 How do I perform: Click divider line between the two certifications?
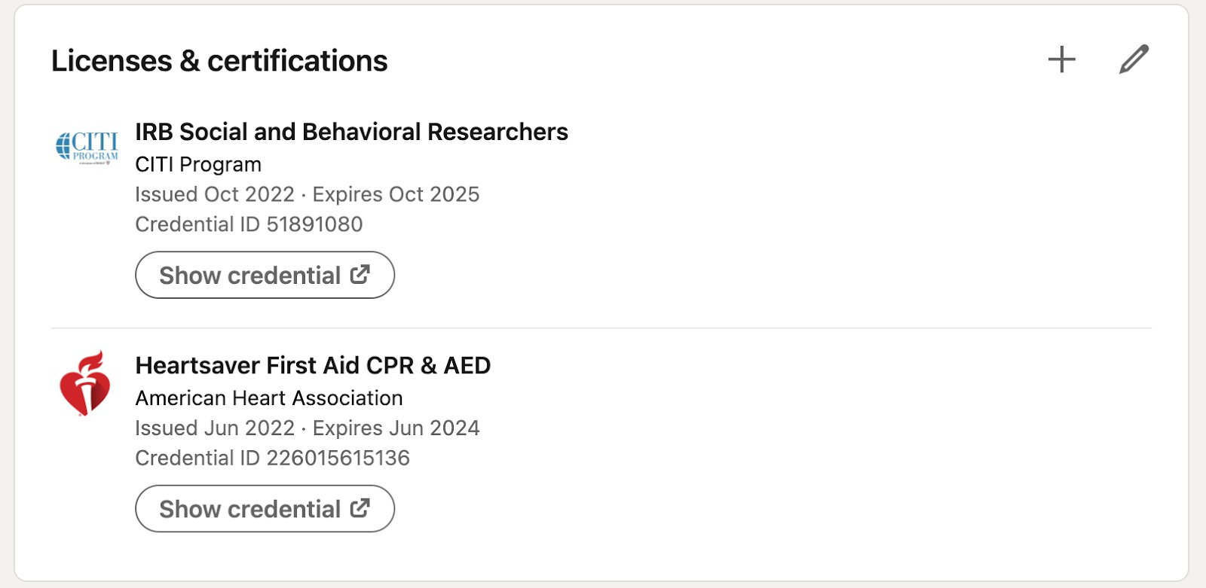coord(601,328)
